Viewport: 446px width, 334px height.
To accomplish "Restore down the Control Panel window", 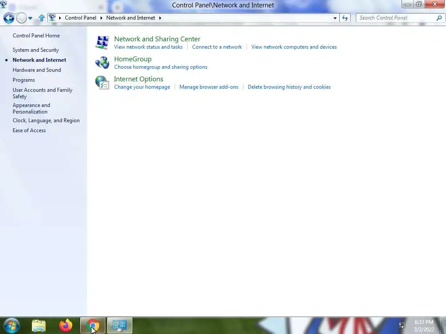I will tap(419, 4).
